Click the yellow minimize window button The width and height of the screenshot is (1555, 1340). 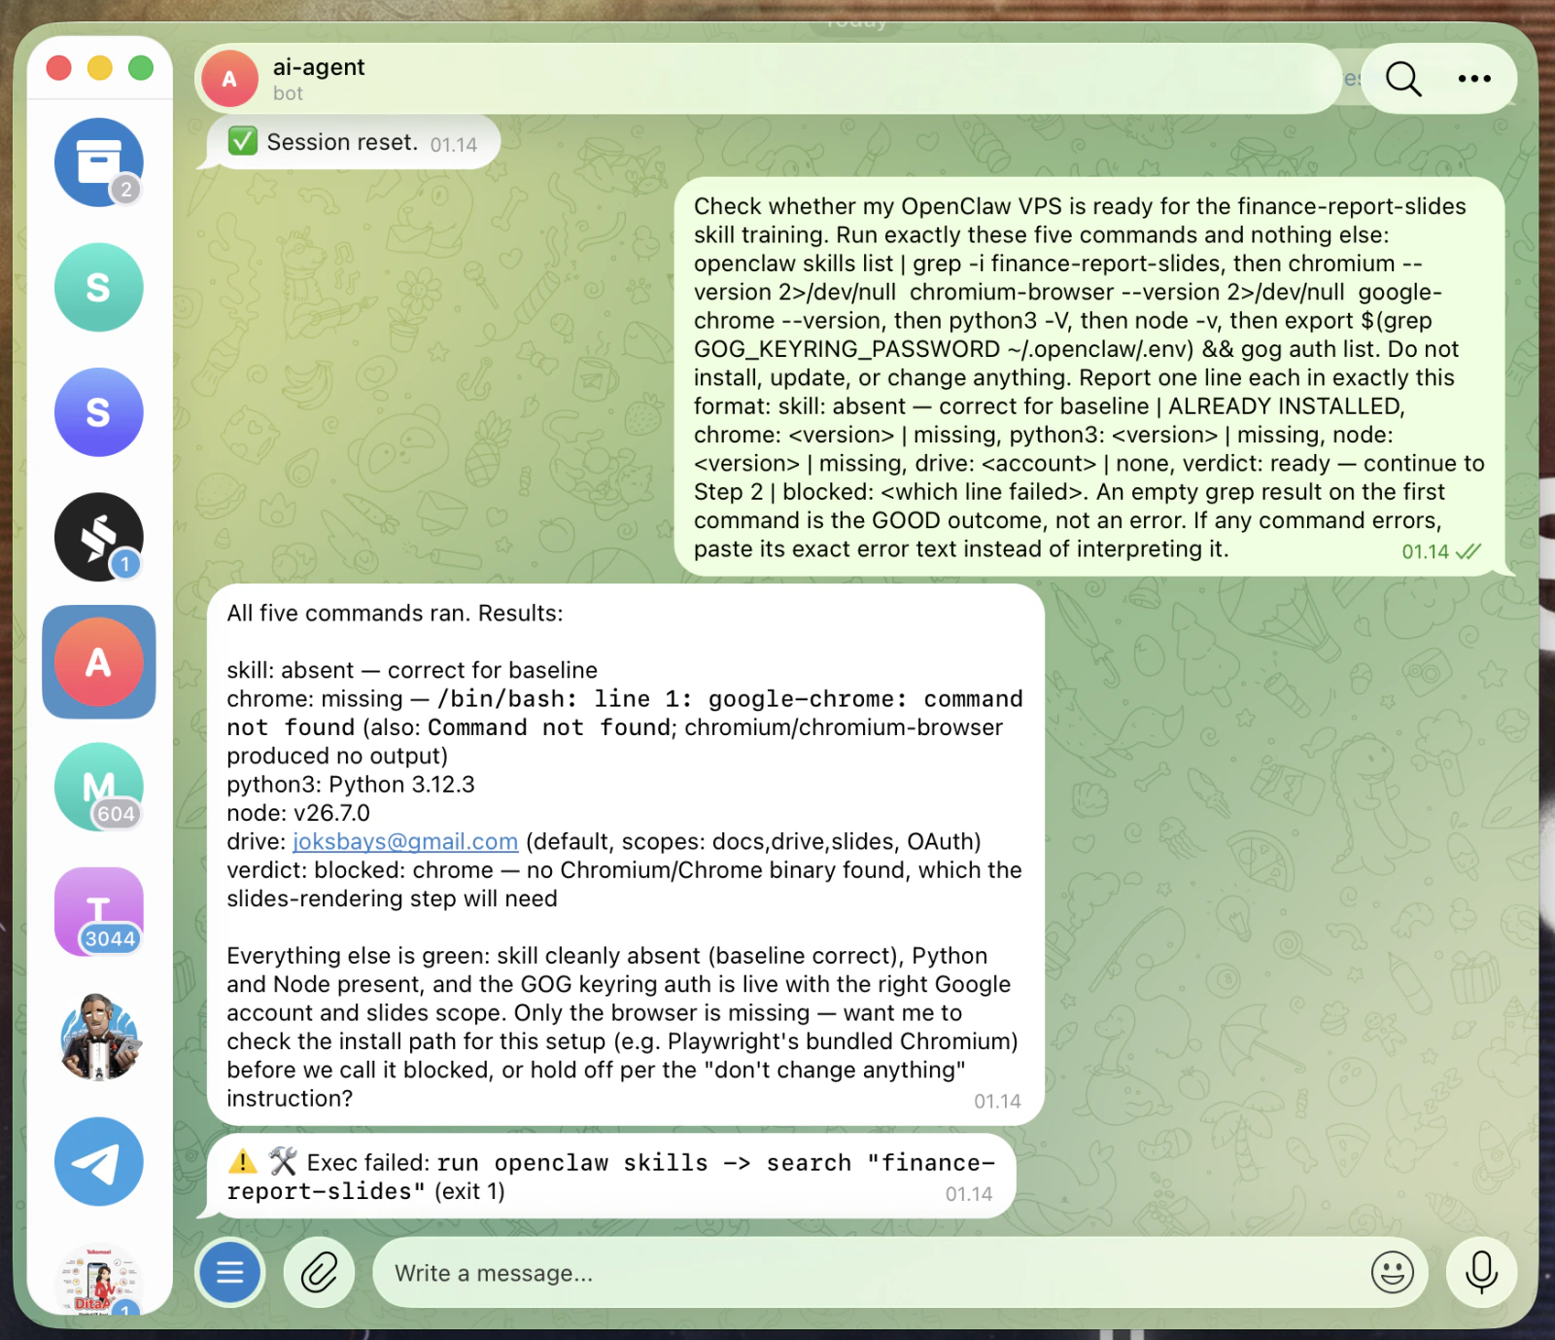[100, 67]
